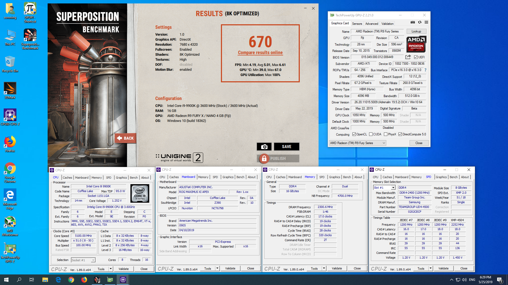This screenshot has width=508, height=285.
Task: Click the Intel Core i9 logo in CPU-Z
Action: click(x=140, y=193)
